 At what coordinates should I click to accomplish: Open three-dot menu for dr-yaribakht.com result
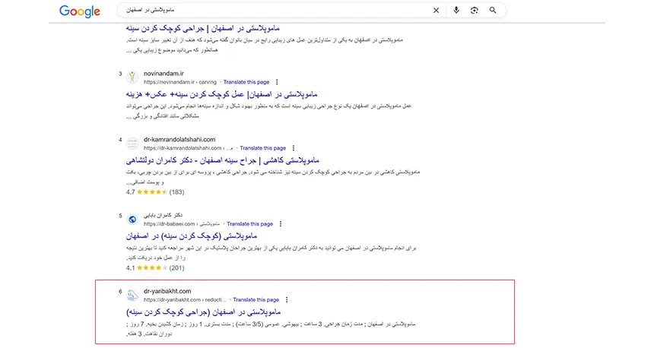(x=286, y=299)
